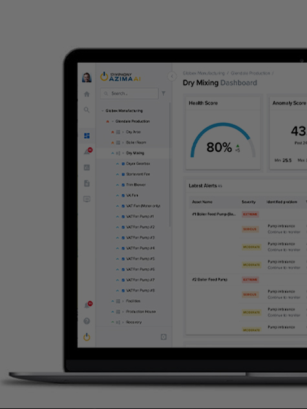Expand the Recovery tree node

[x=123, y=322]
